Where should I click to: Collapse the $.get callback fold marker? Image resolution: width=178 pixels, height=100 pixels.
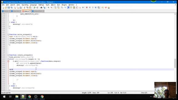8,61
